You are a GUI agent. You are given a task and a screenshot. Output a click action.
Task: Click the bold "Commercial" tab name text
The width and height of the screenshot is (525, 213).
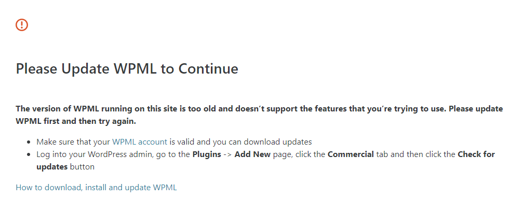351,154
